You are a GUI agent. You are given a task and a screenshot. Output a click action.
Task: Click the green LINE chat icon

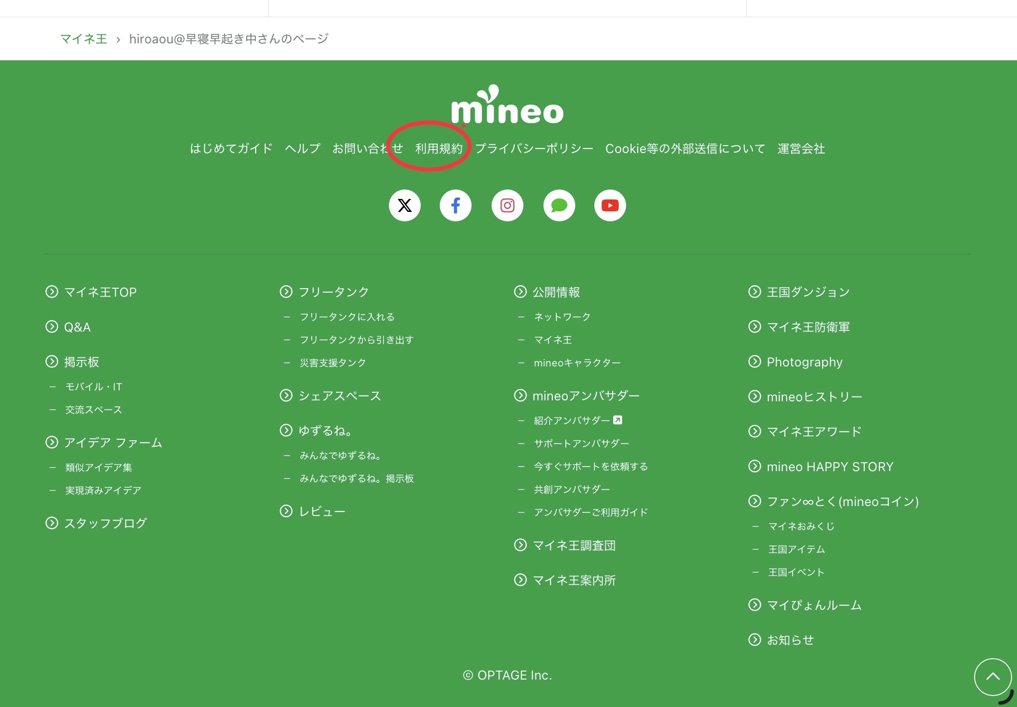tap(559, 205)
